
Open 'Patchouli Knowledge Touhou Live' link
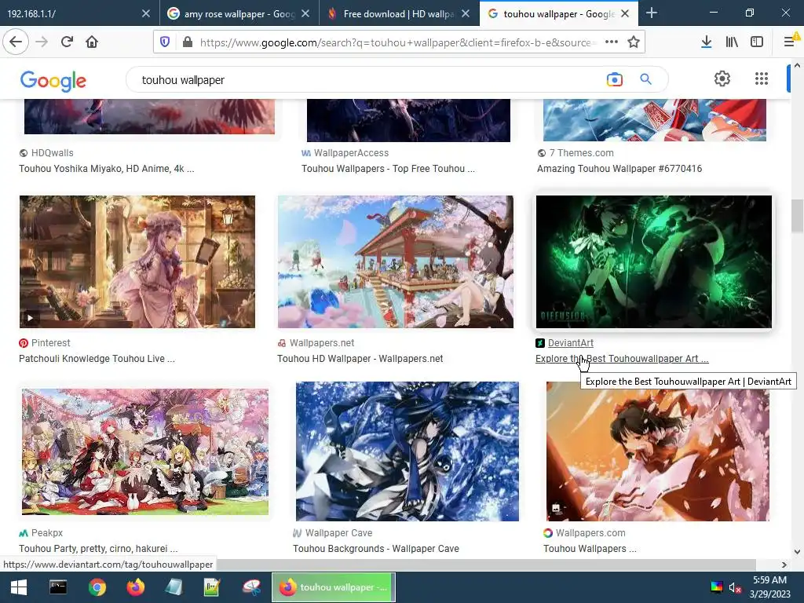tap(97, 359)
